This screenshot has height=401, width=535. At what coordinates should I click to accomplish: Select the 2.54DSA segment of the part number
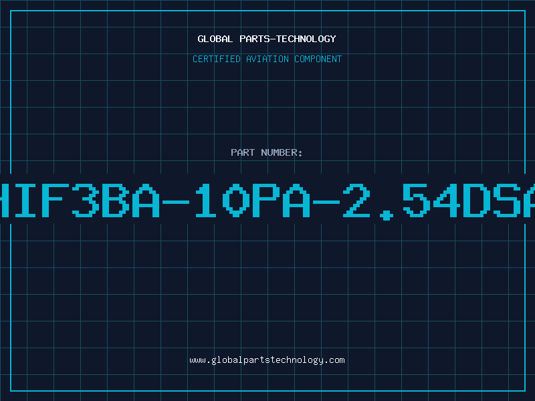point(439,201)
